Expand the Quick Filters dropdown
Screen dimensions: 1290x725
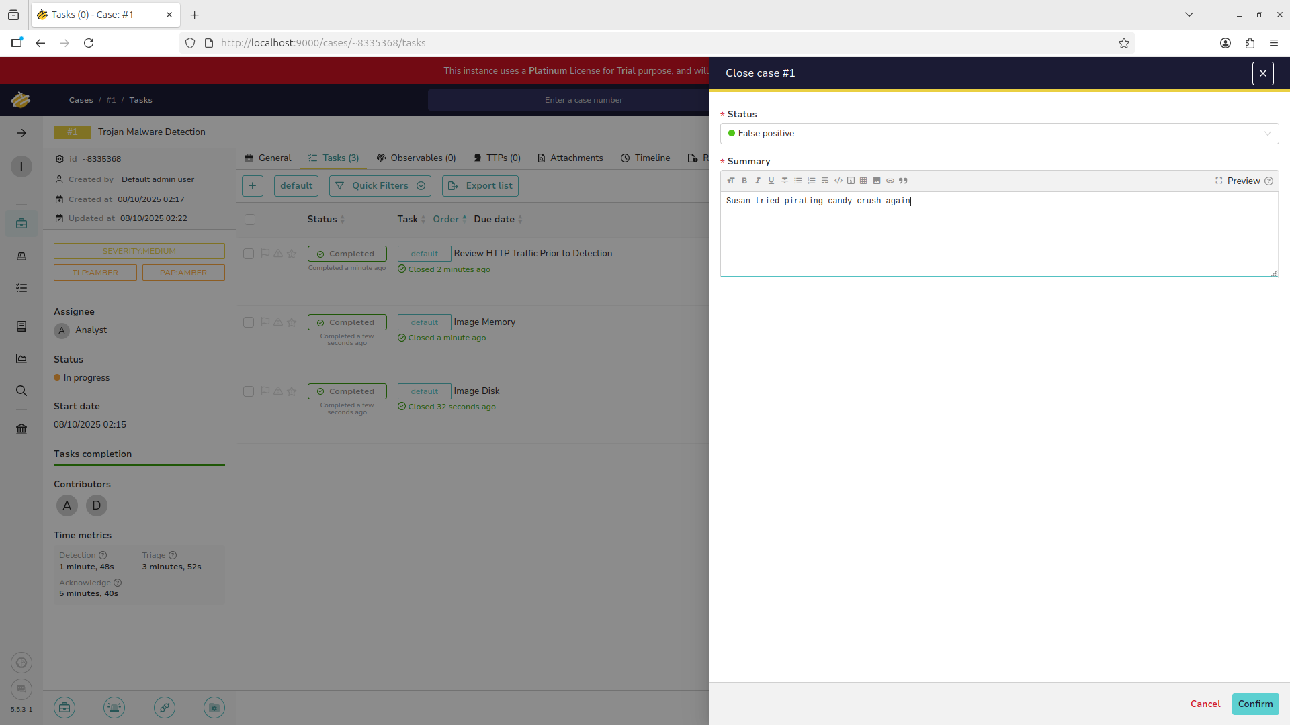(380, 186)
